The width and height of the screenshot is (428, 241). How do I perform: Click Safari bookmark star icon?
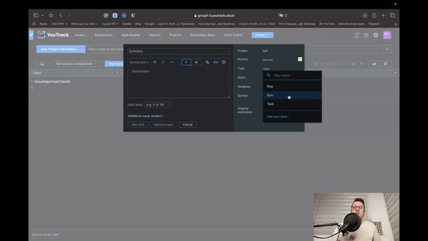click(51, 15)
